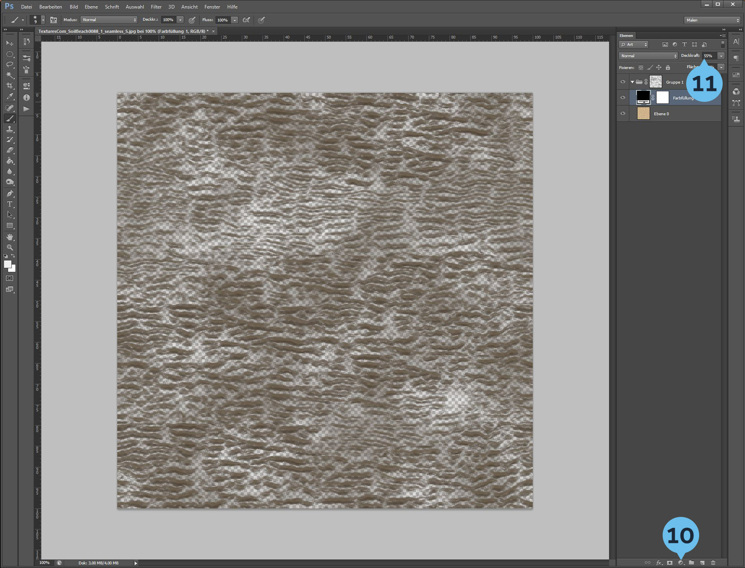
Task: Toggle Quick Mask mode
Action: point(10,278)
